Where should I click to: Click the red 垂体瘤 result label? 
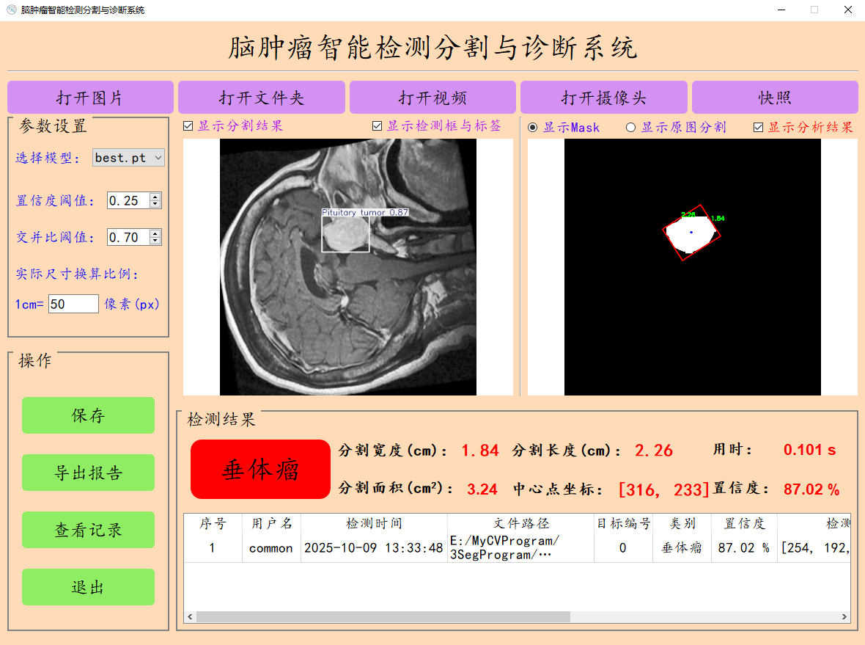260,470
